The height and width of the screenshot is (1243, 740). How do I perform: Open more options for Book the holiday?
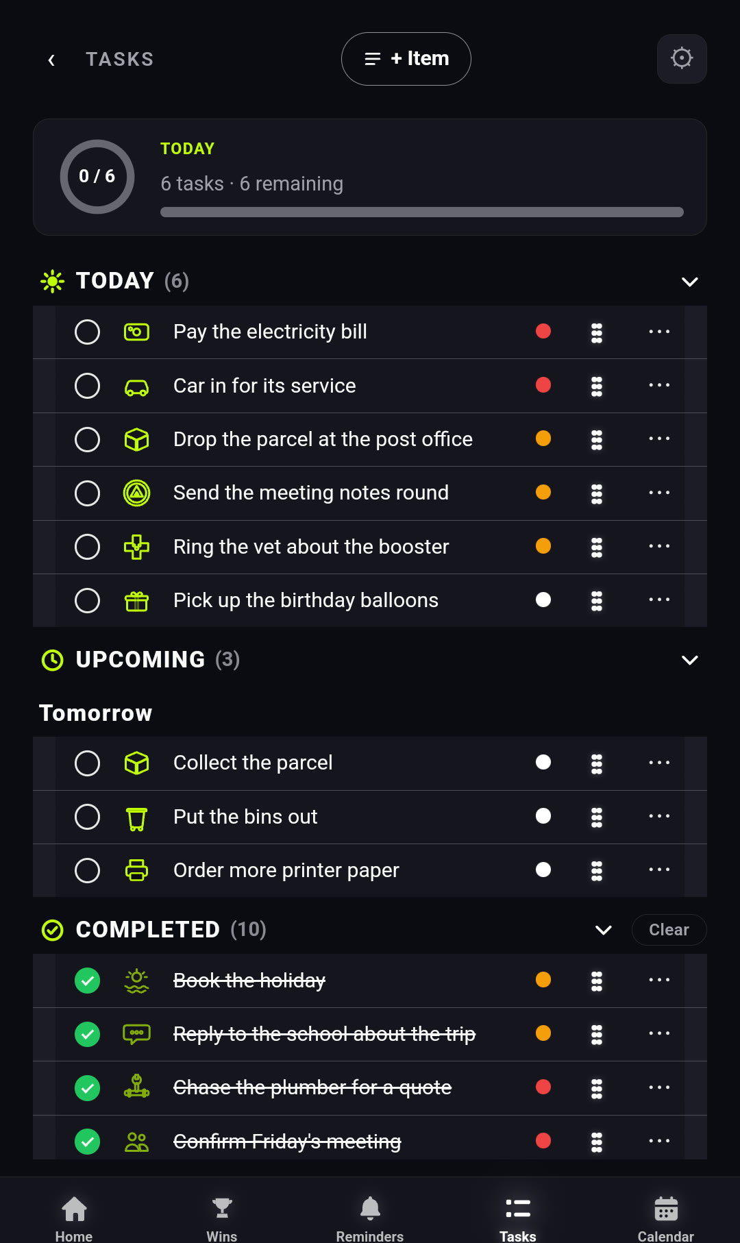(x=659, y=981)
